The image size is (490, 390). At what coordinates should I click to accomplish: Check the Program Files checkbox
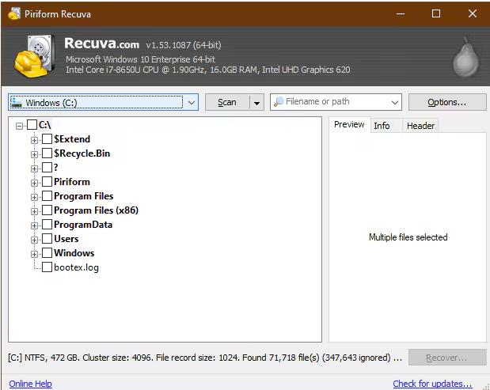click(x=47, y=195)
